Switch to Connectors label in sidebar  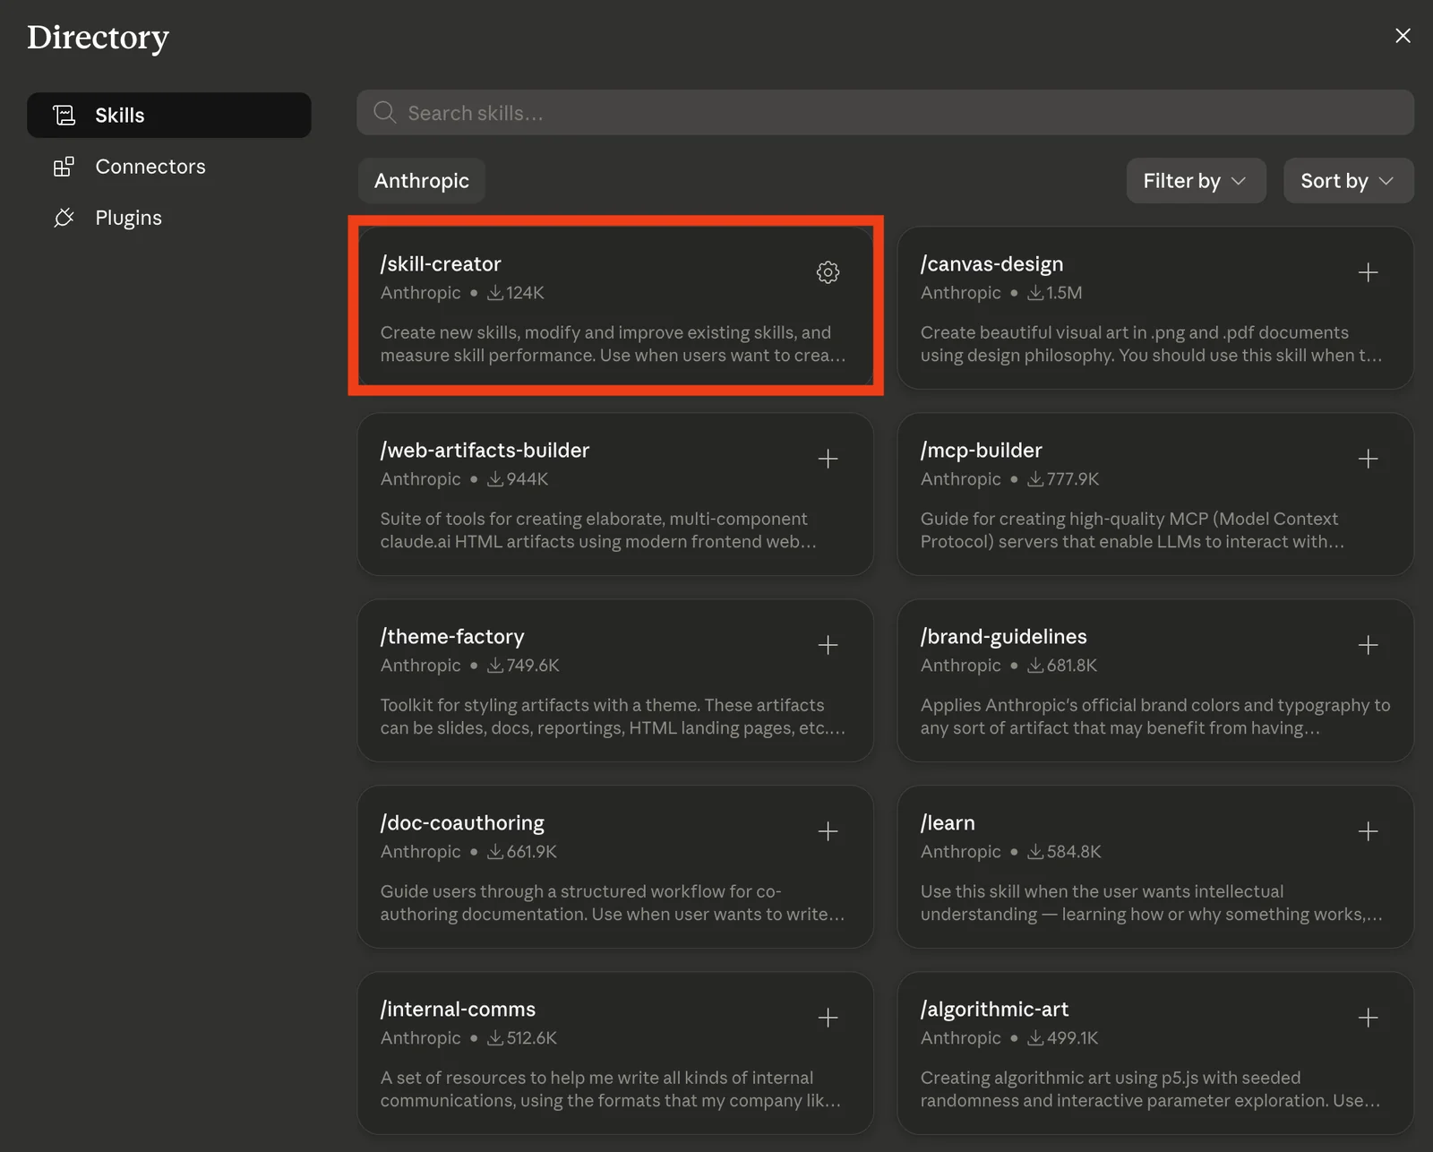coord(150,167)
